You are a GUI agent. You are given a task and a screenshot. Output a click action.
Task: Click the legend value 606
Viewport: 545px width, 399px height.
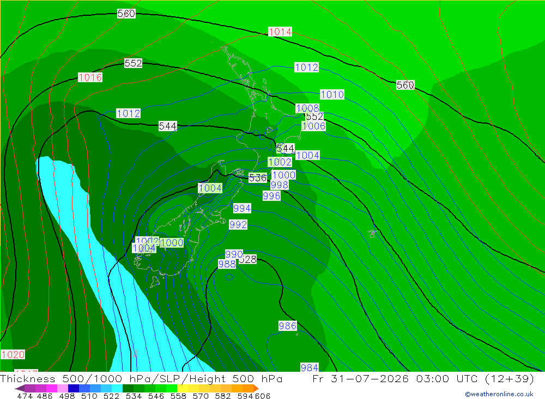(x=263, y=396)
